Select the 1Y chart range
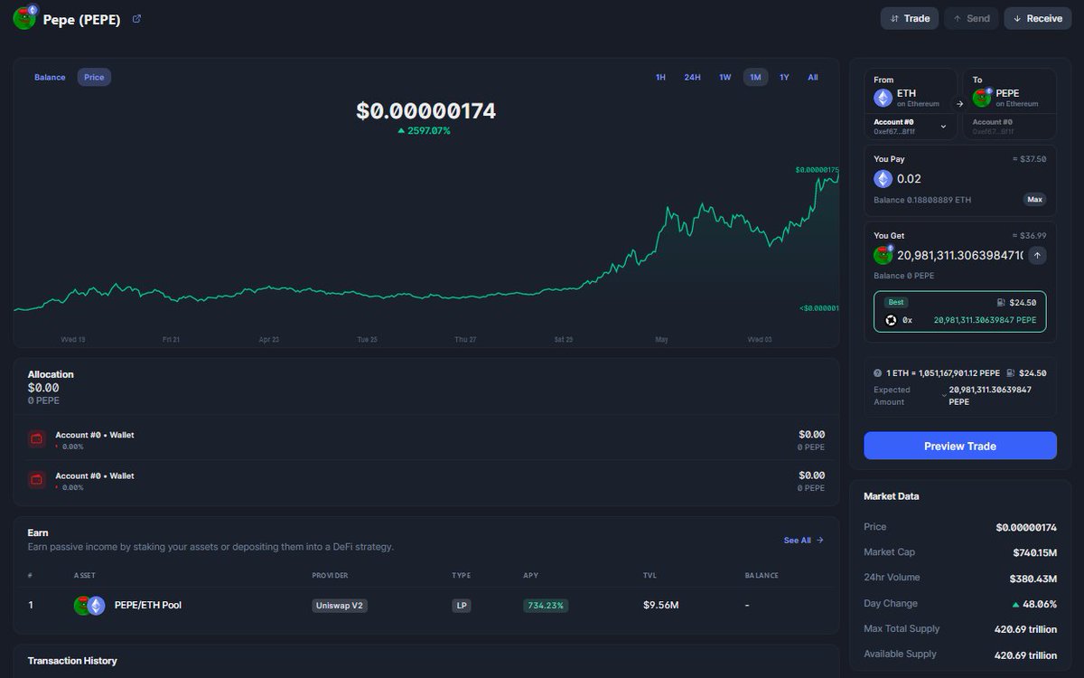This screenshot has width=1084, height=678. click(x=784, y=78)
